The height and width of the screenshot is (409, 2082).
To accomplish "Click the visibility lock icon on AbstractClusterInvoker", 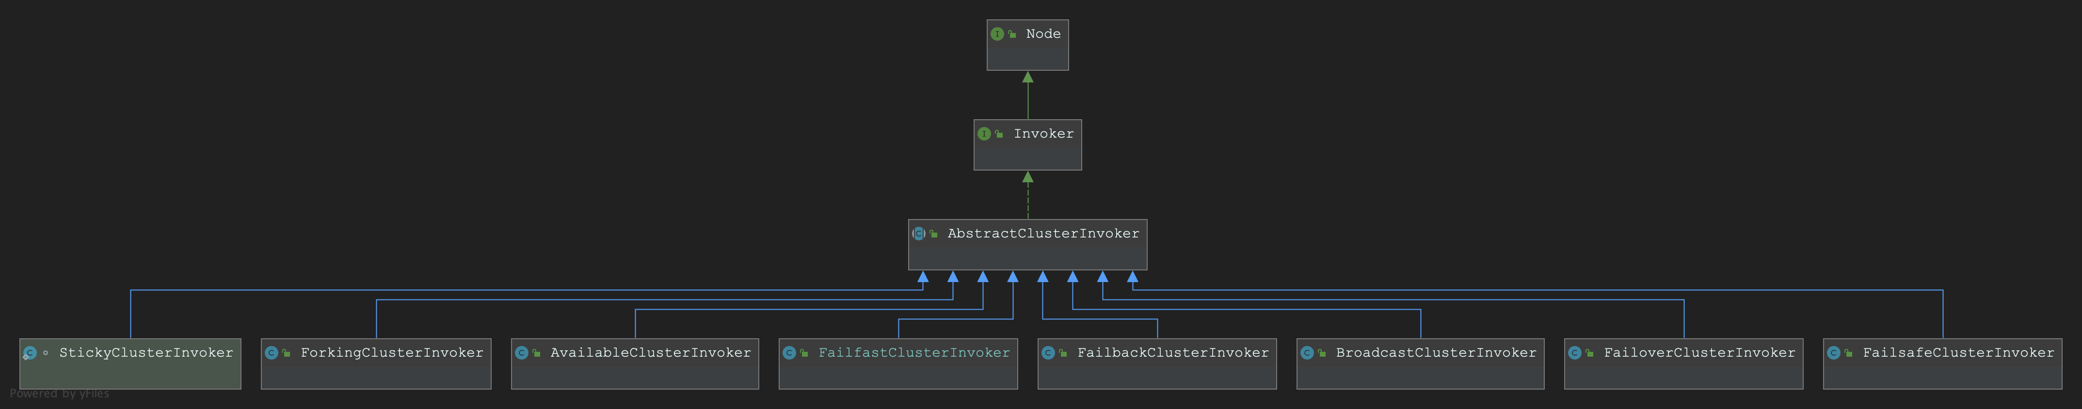I will click(933, 234).
